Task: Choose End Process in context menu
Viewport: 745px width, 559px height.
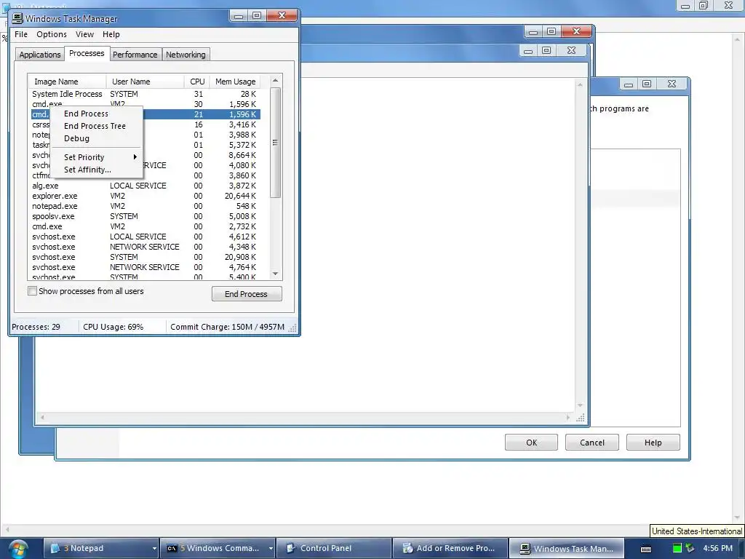Action: [x=86, y=114]
